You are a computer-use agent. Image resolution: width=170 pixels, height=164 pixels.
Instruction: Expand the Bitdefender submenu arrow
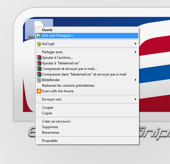point(136,80)
